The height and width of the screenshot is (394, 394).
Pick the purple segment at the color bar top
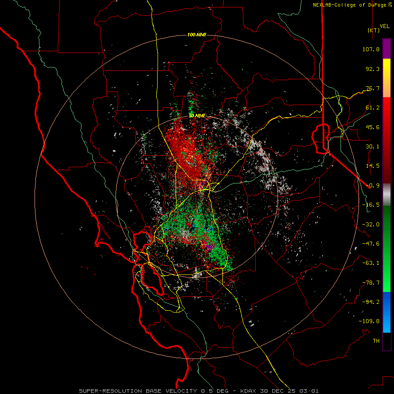click(x=387, y=49)
